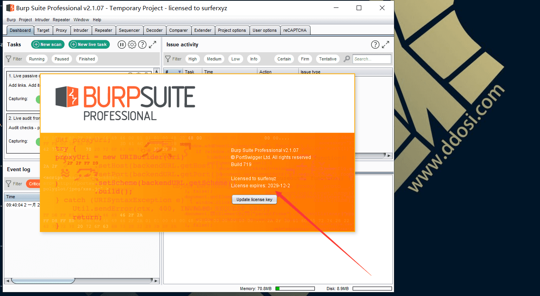
Task: Click the Issue activity horizontal scrollbar right arrow
Action: tap(389, 156)
